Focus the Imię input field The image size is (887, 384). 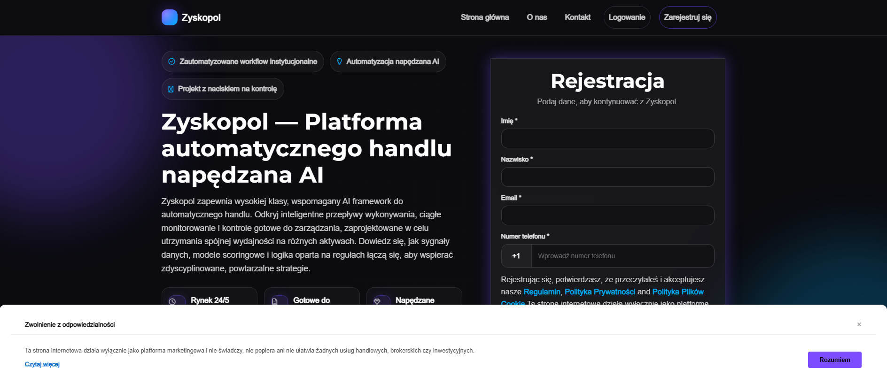point(607,138)
